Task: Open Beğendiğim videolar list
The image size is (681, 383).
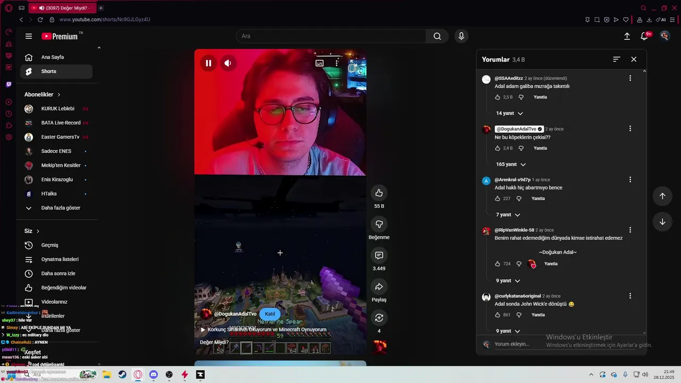Action: coord(56,288)
